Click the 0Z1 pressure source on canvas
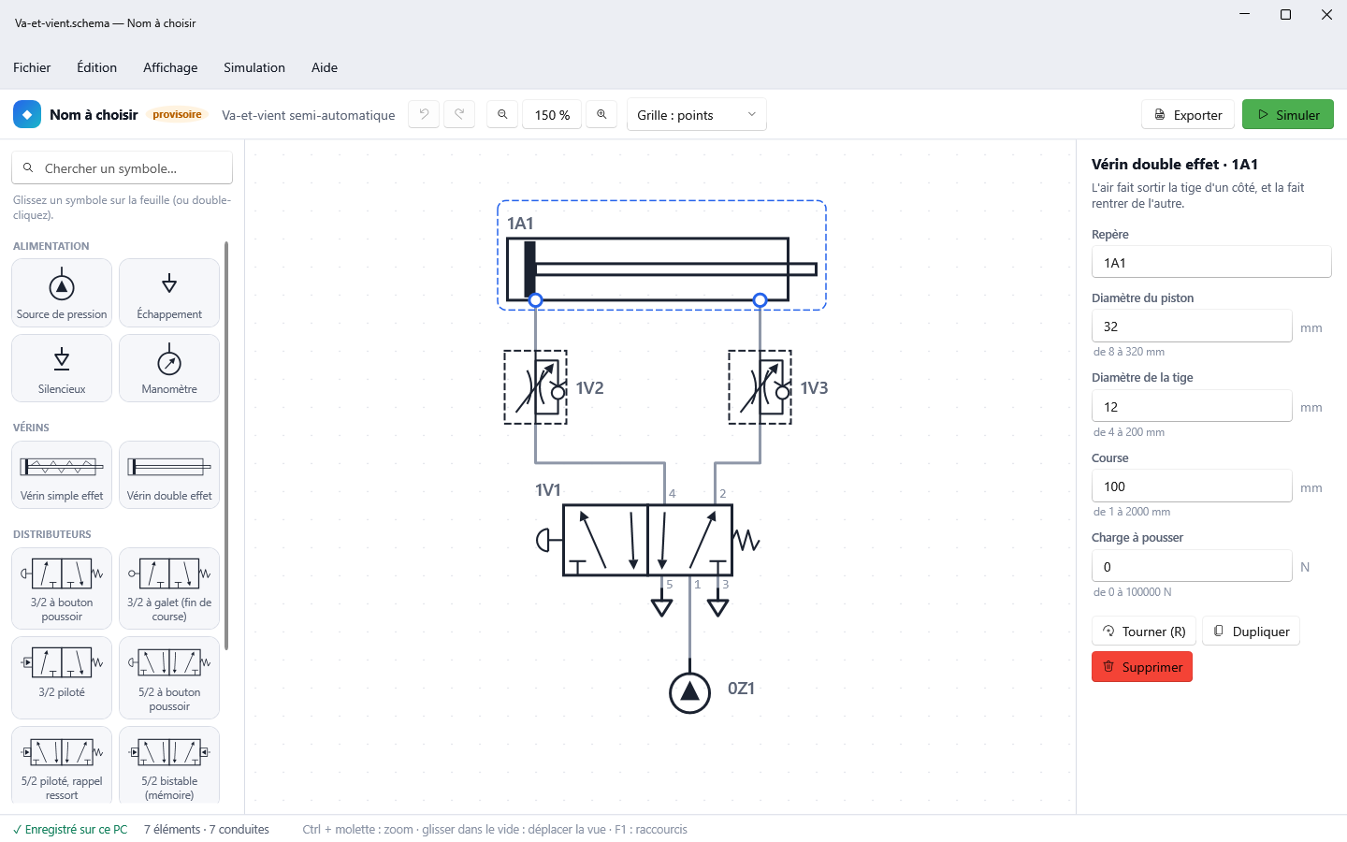 (x=690, y=692)
